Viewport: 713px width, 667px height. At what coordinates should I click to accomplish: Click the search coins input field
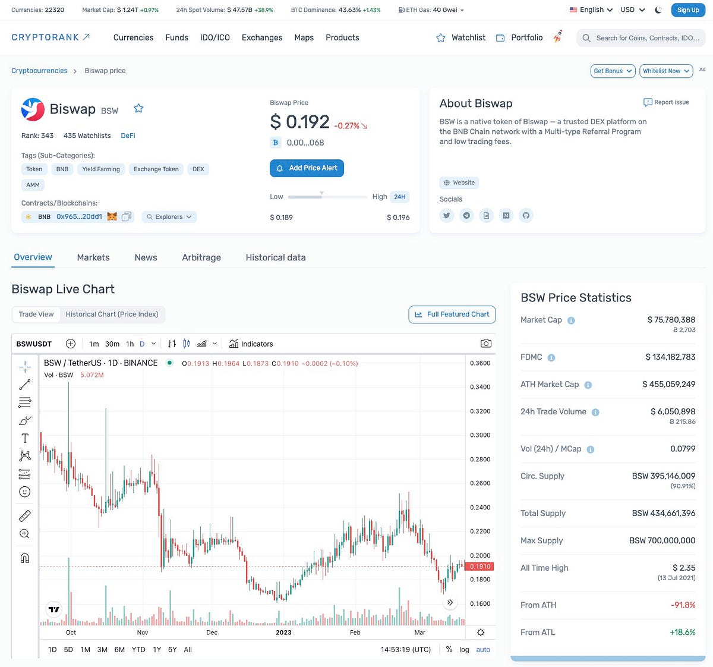coord(641,37)
